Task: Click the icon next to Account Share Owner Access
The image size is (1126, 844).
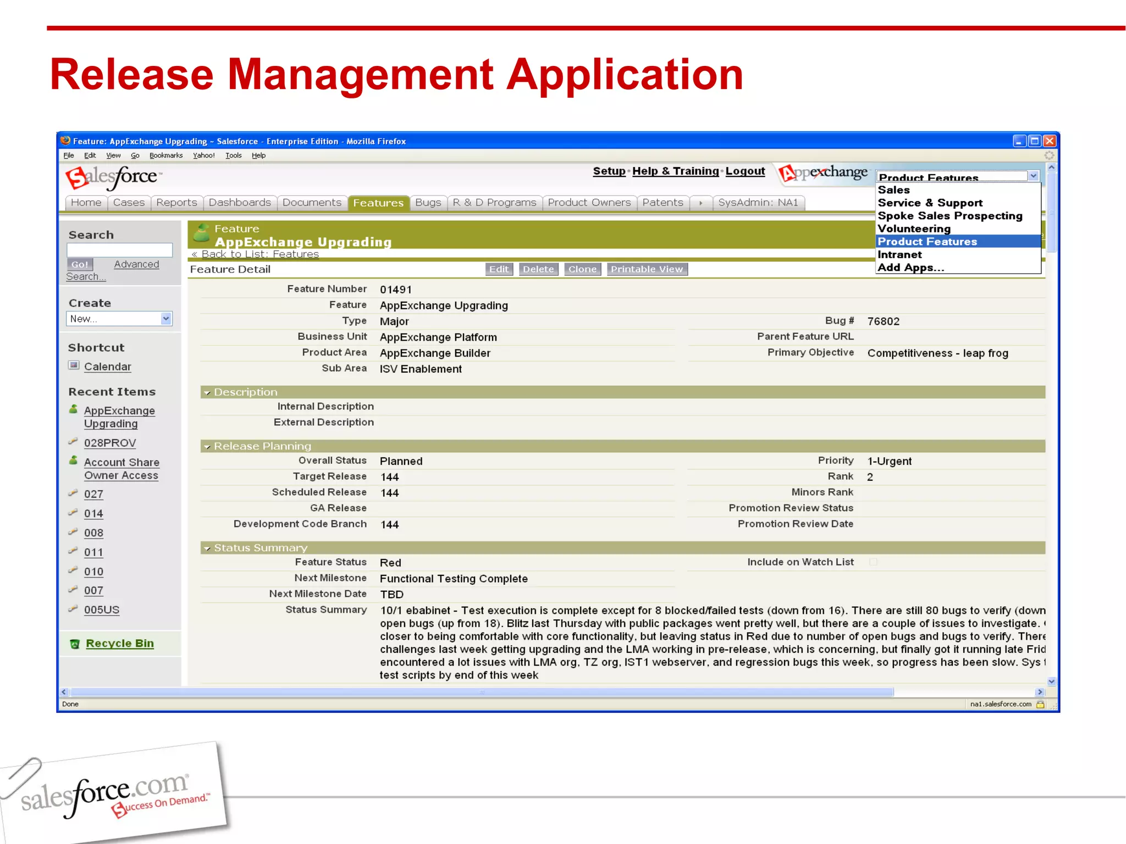Action: point(73,460)
